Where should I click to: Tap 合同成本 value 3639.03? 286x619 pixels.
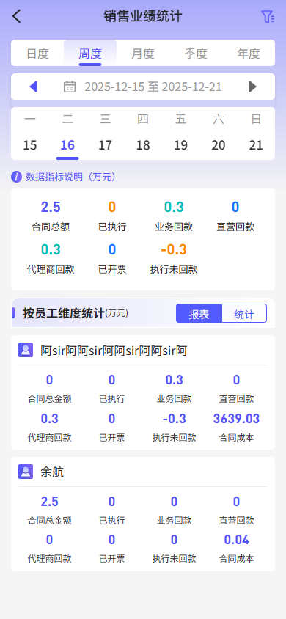click(236, 419)
